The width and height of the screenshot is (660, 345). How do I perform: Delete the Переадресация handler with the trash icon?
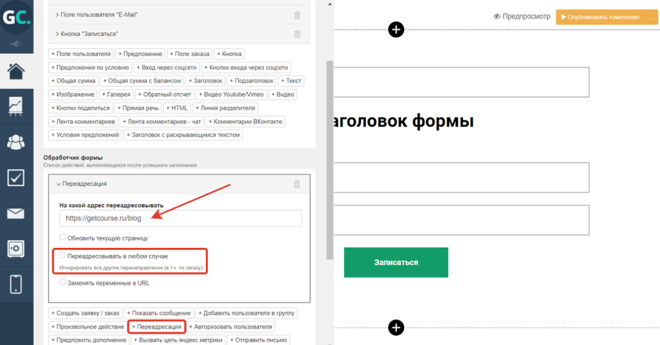pyautogui.click(x=297, y=184)
